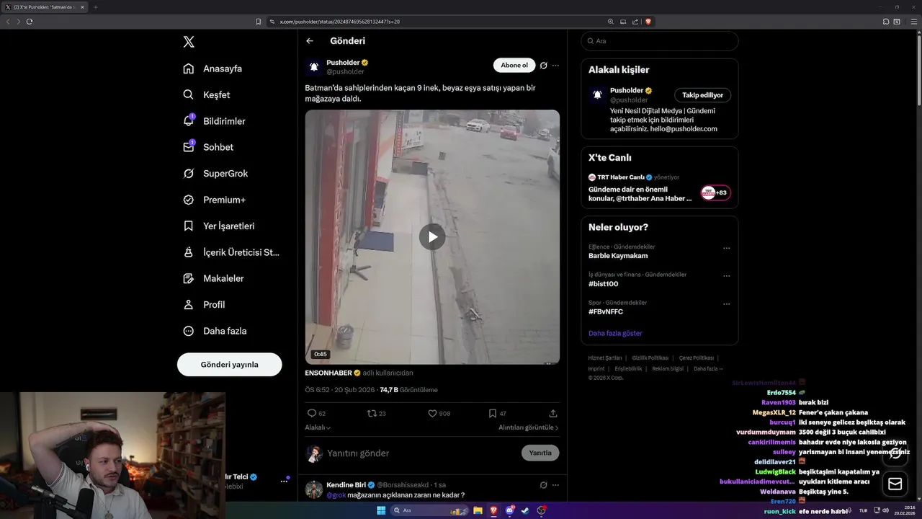Screen dimensions: 922x519
Task: Click browser bookmark page icon
Action: coord(259,22)
